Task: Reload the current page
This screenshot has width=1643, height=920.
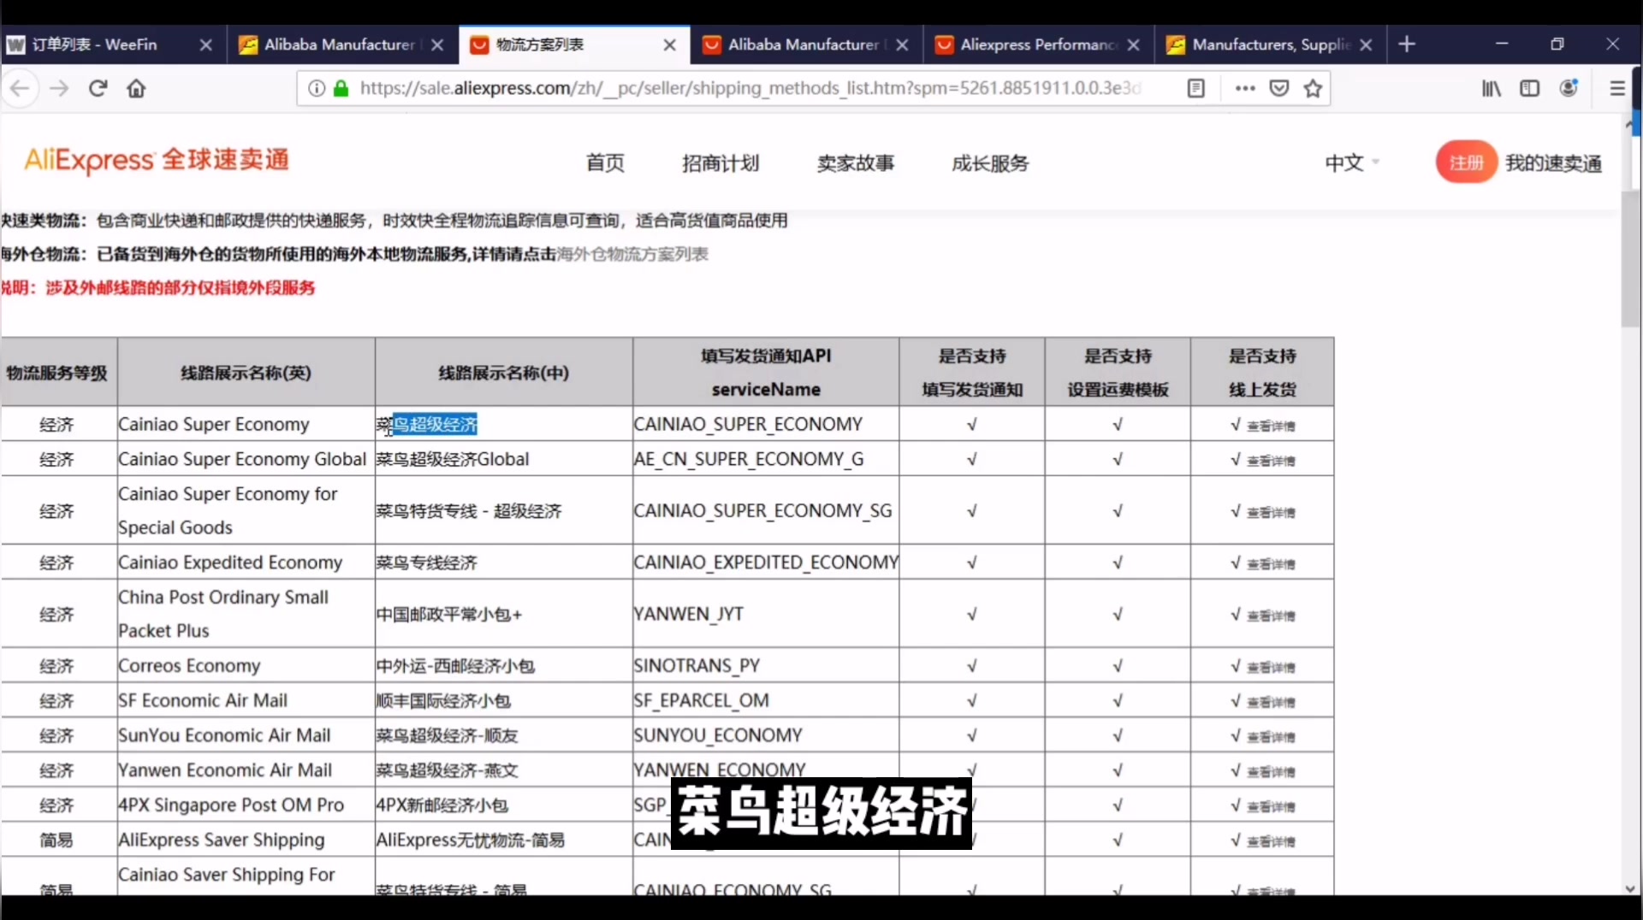Action: 98,88
